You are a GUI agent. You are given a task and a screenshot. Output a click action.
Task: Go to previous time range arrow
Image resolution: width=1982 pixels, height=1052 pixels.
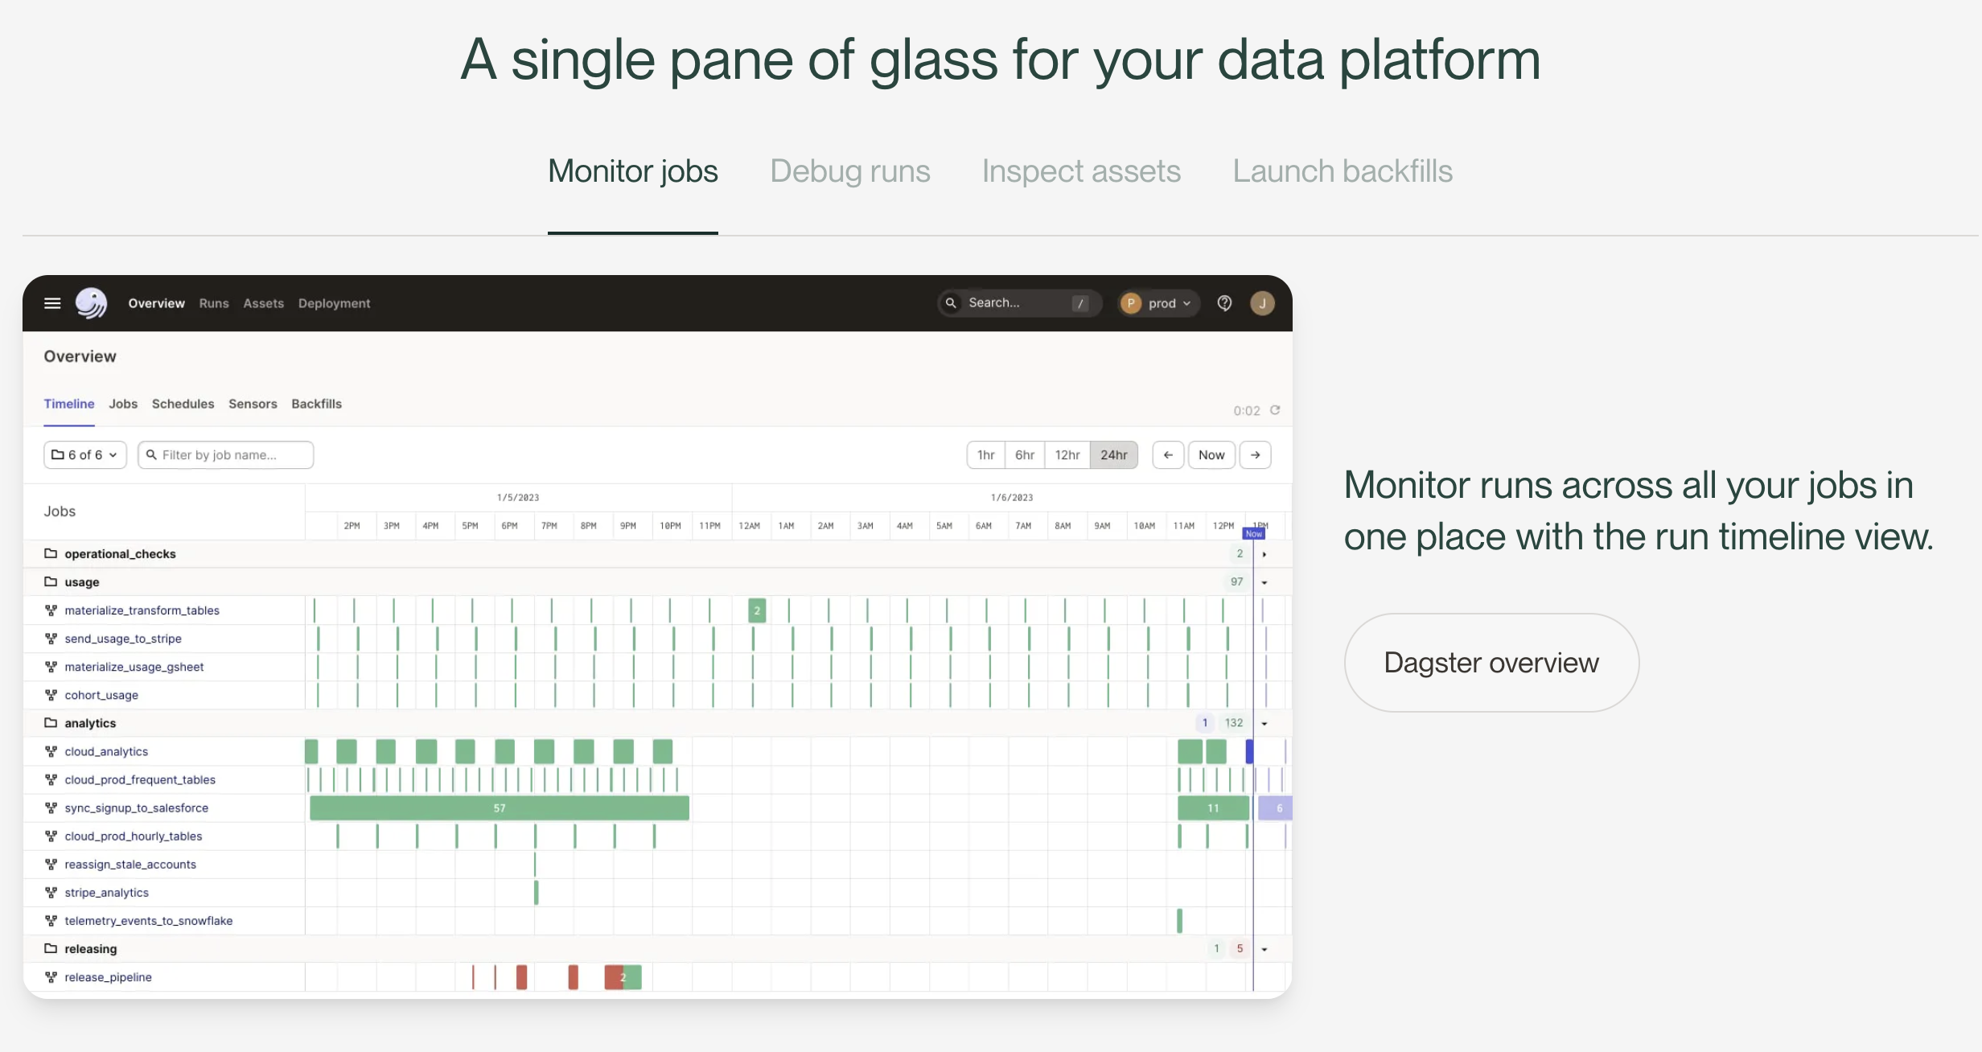1168,455
